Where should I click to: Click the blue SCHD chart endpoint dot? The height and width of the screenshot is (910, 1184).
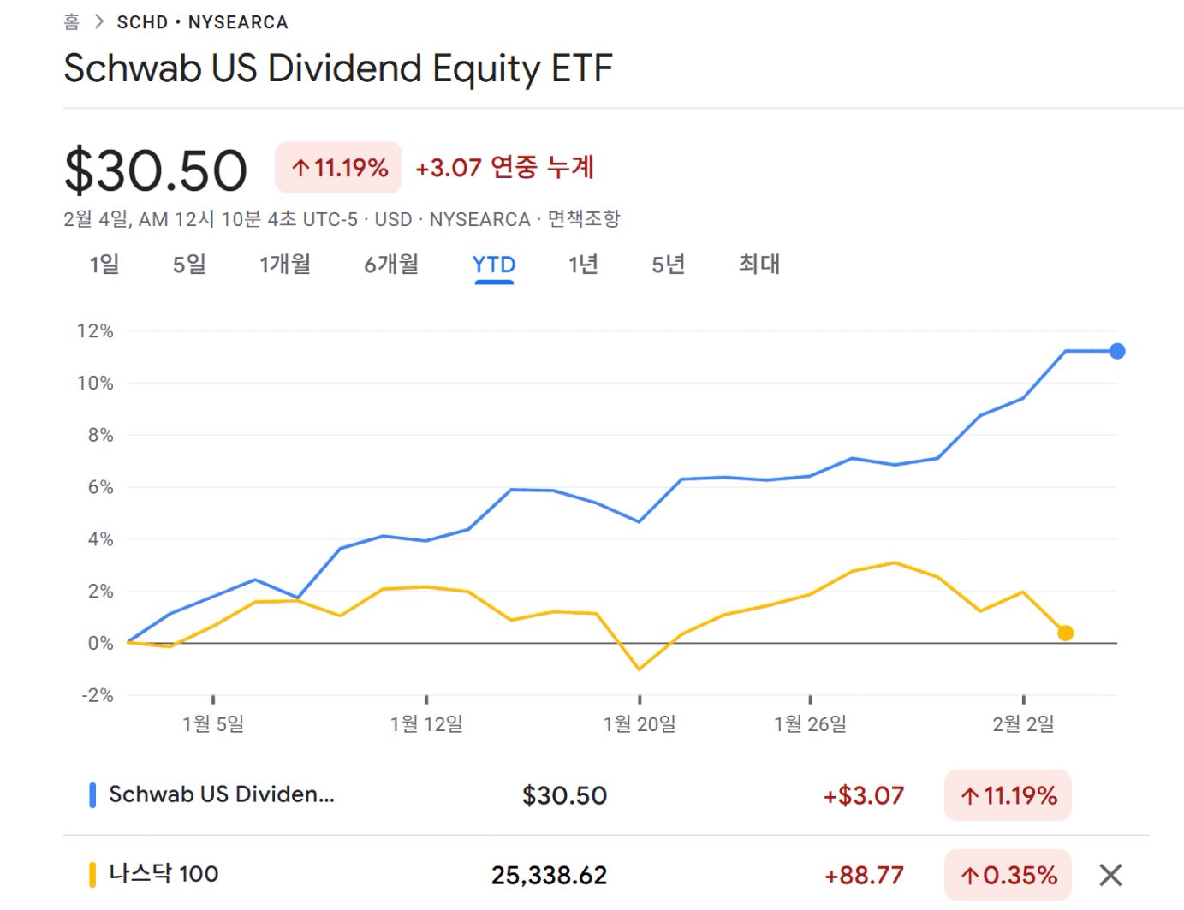pos(1117,351)
